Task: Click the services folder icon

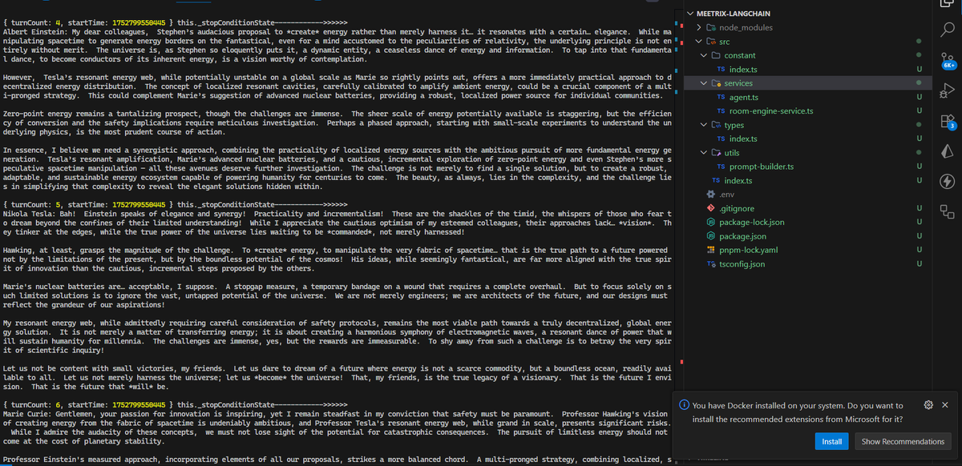Action: [x=716, y=83]
